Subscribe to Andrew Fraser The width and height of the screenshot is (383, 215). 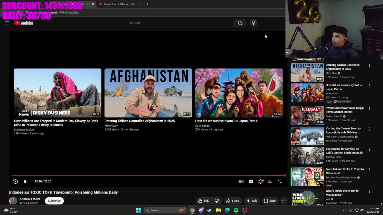54,201
